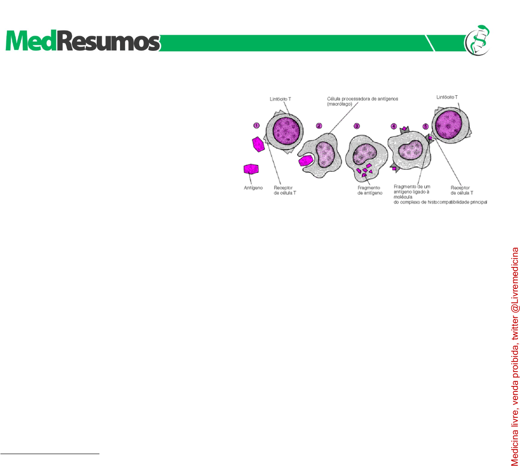This screenshot has width=520, height=466.
Task: Click the MedResumos logo text
Action: click(82, 42)
